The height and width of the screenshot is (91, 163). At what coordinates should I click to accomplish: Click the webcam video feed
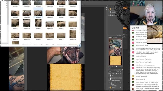(x=146, y=13)
